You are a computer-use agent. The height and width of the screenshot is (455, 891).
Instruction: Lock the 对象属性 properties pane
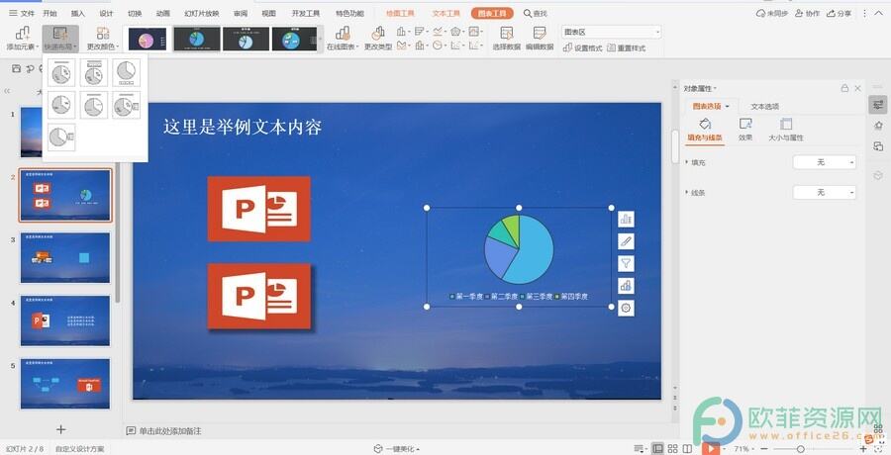844,88
